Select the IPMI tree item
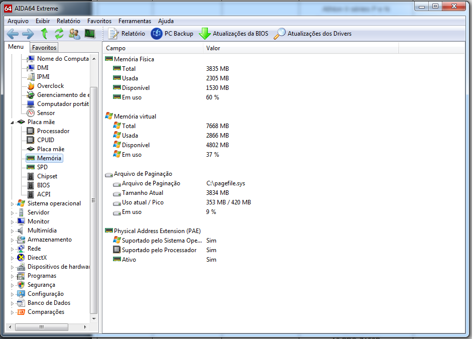 (38, 77)
